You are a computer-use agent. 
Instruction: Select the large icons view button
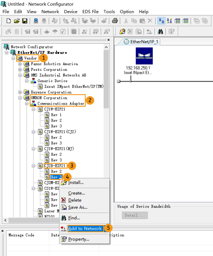point(161,21)
